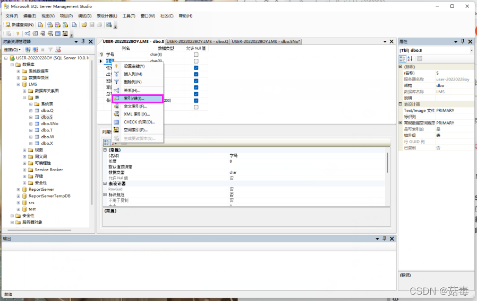Viewport: 477px width, 301px height.
Task: Click the manage indexes and keys toolbar icon
Action: [x=35, y=33]
